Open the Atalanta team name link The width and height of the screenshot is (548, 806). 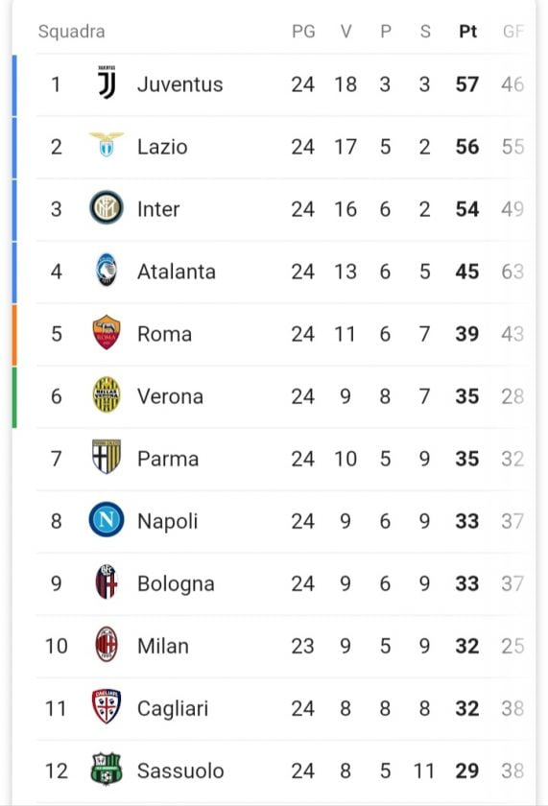click(x=177, y=272)
